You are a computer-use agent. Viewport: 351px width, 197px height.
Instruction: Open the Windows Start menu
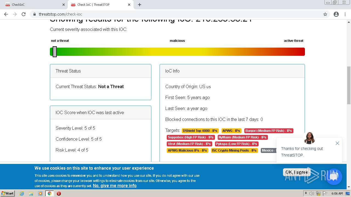click(8, 193)
